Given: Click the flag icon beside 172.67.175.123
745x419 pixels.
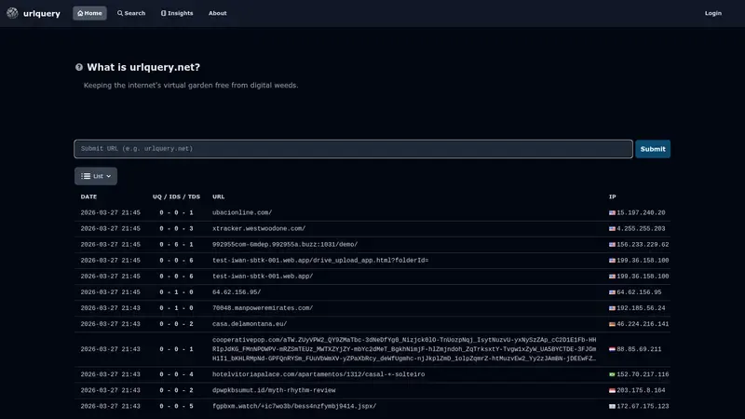Looking at the screenshot, I should point(612,406).
